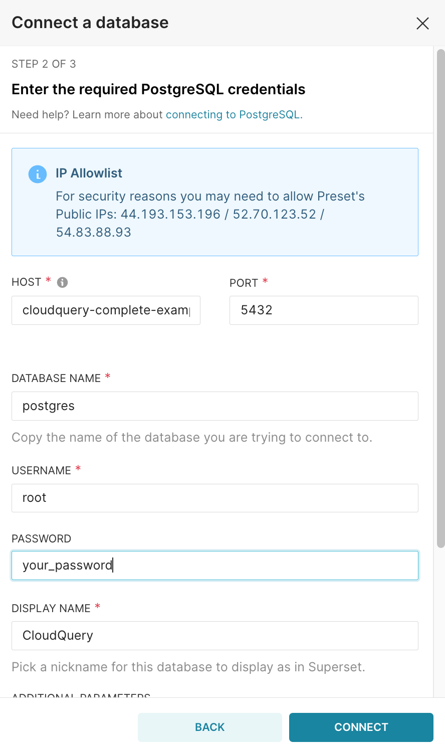Click the Preset Public IPs text
The height and width of the screenshot is (753, 445).
pos(210,214)
